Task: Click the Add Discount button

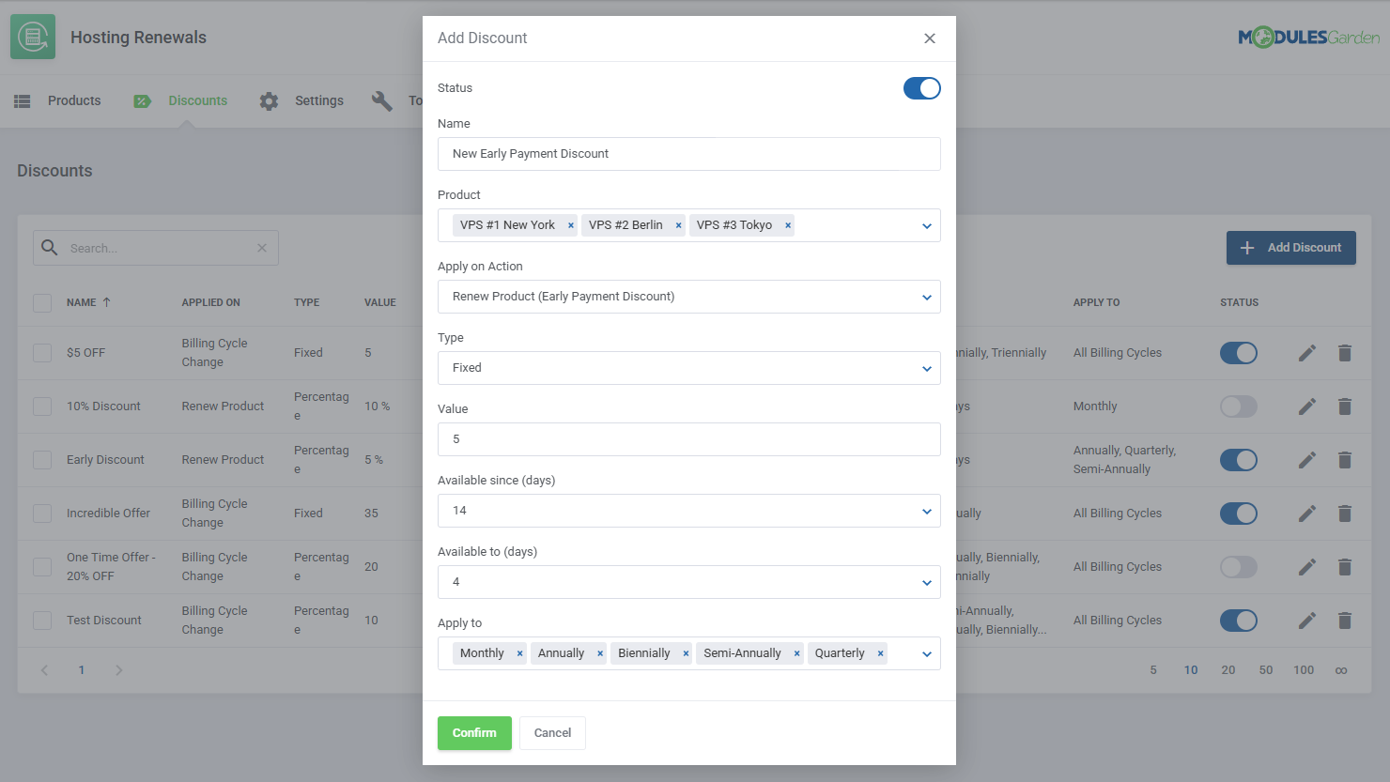Action: (x=1290, y=247)
